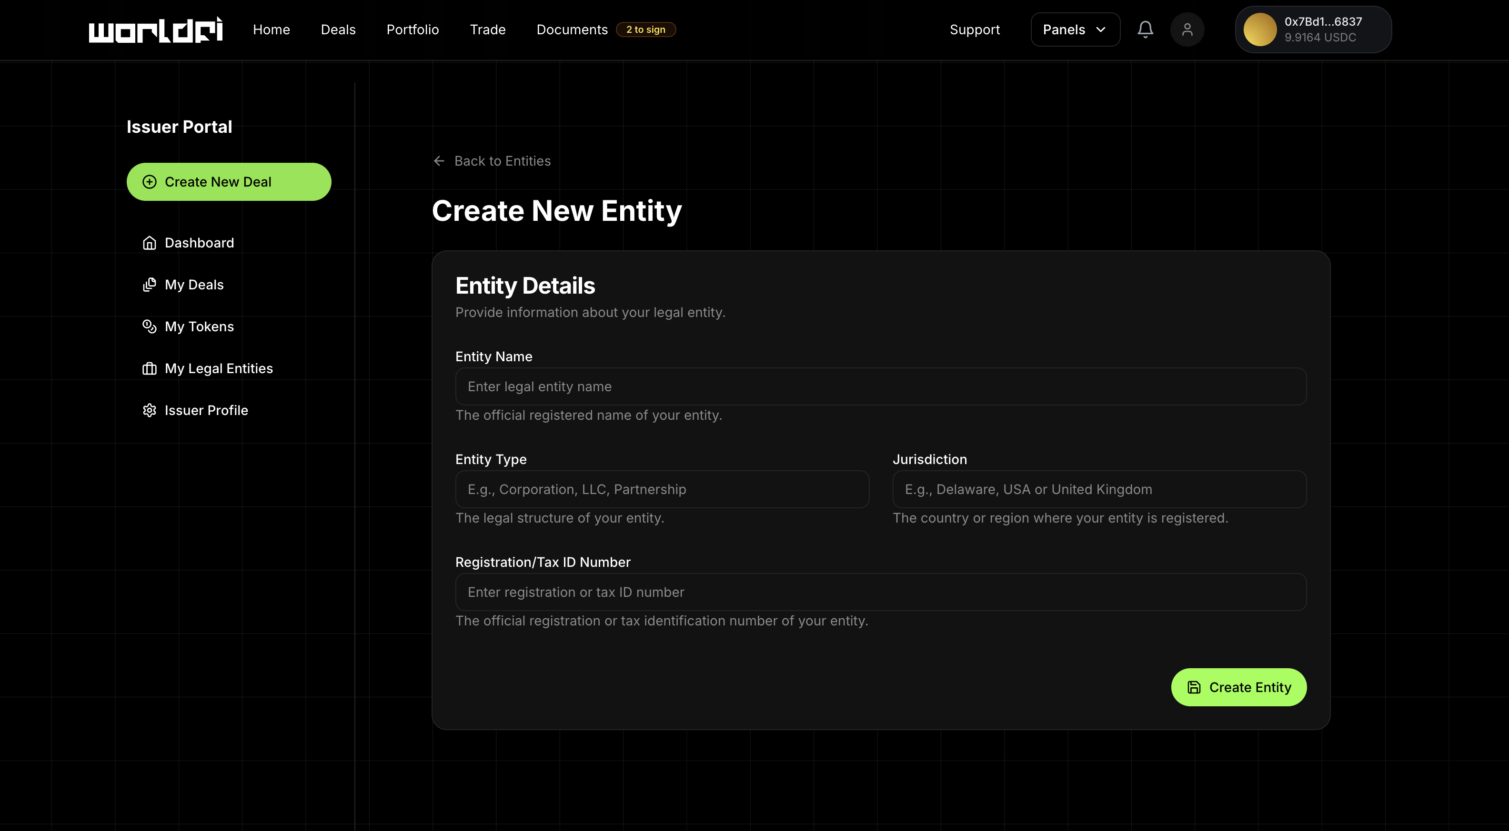Click the Jurisdiction text field
Screen dimensions: 1509x831
1099,489
